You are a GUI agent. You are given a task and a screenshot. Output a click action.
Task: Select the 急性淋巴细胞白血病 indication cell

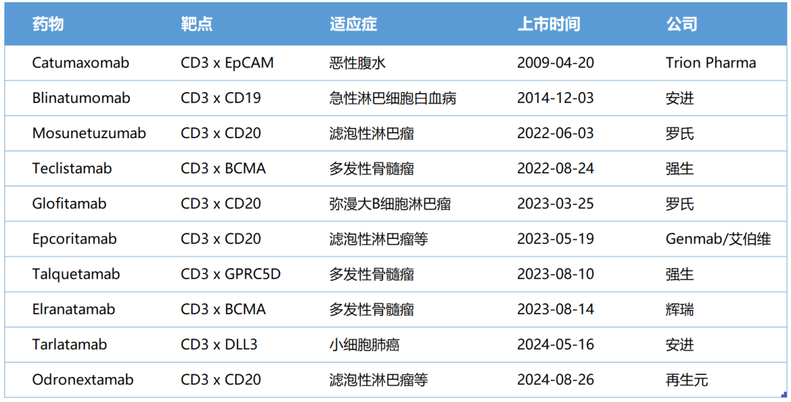tap(393, 98)
